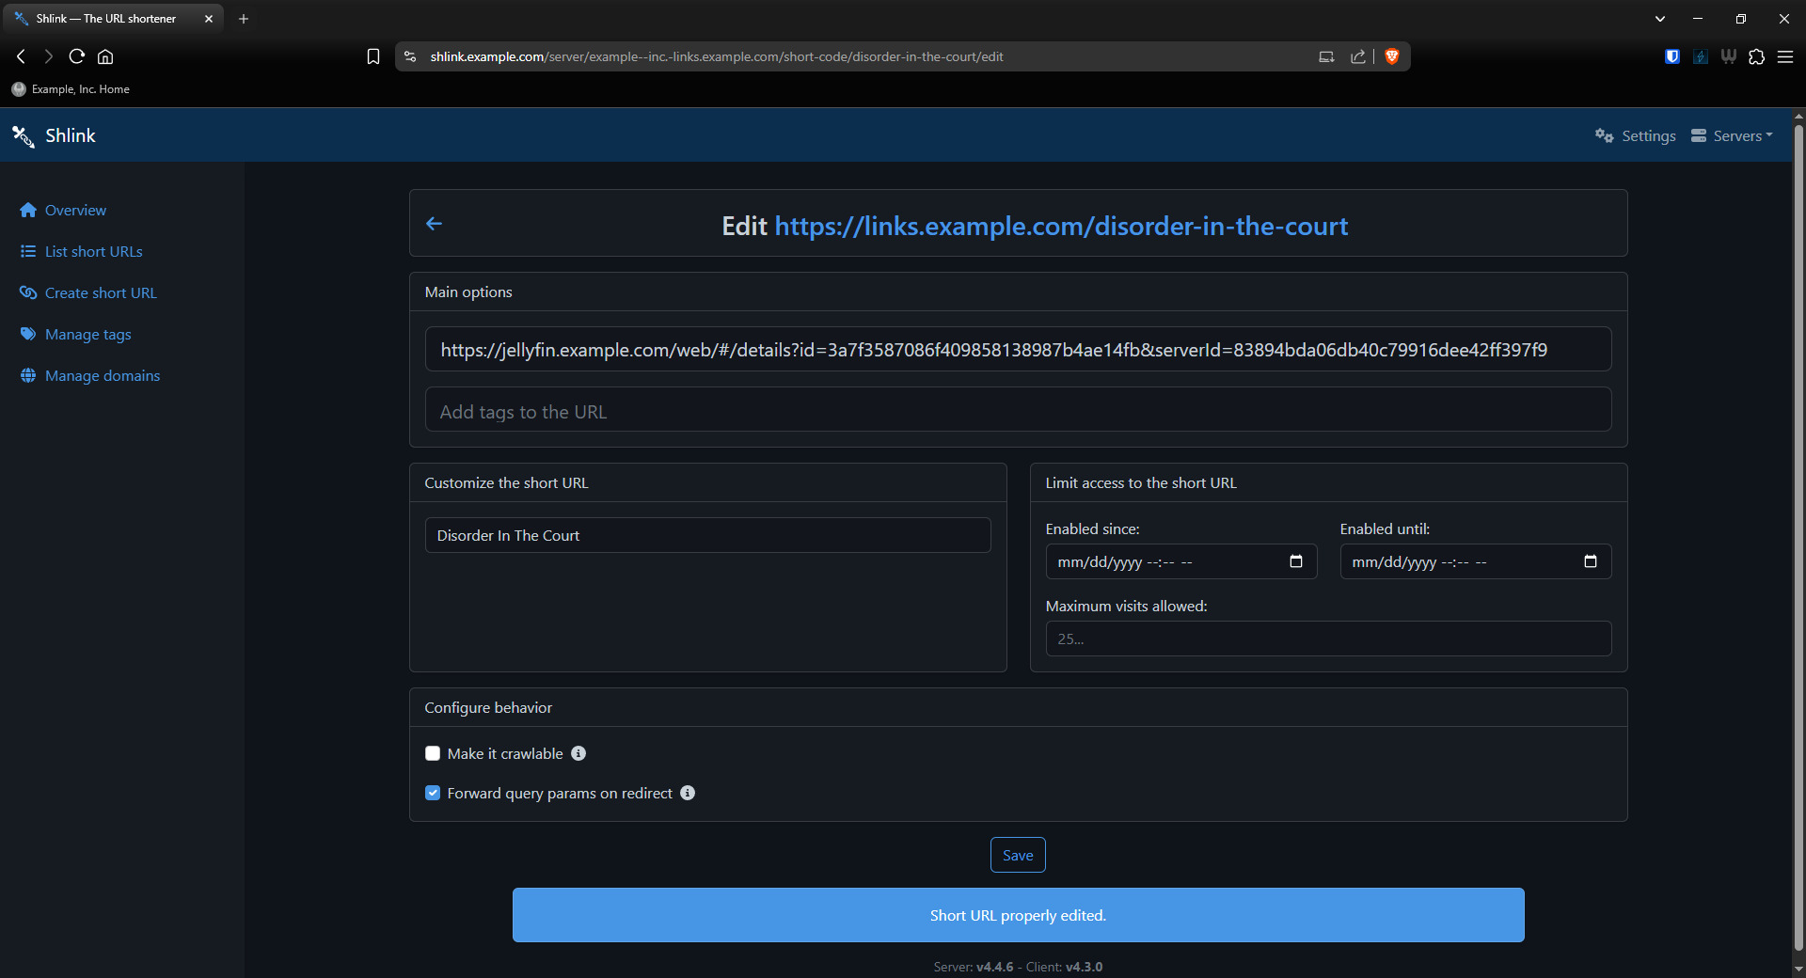Screen dimensions: 1806x978
Task: Enable the Make it crawlable checkbox
Action: [433, 753]
